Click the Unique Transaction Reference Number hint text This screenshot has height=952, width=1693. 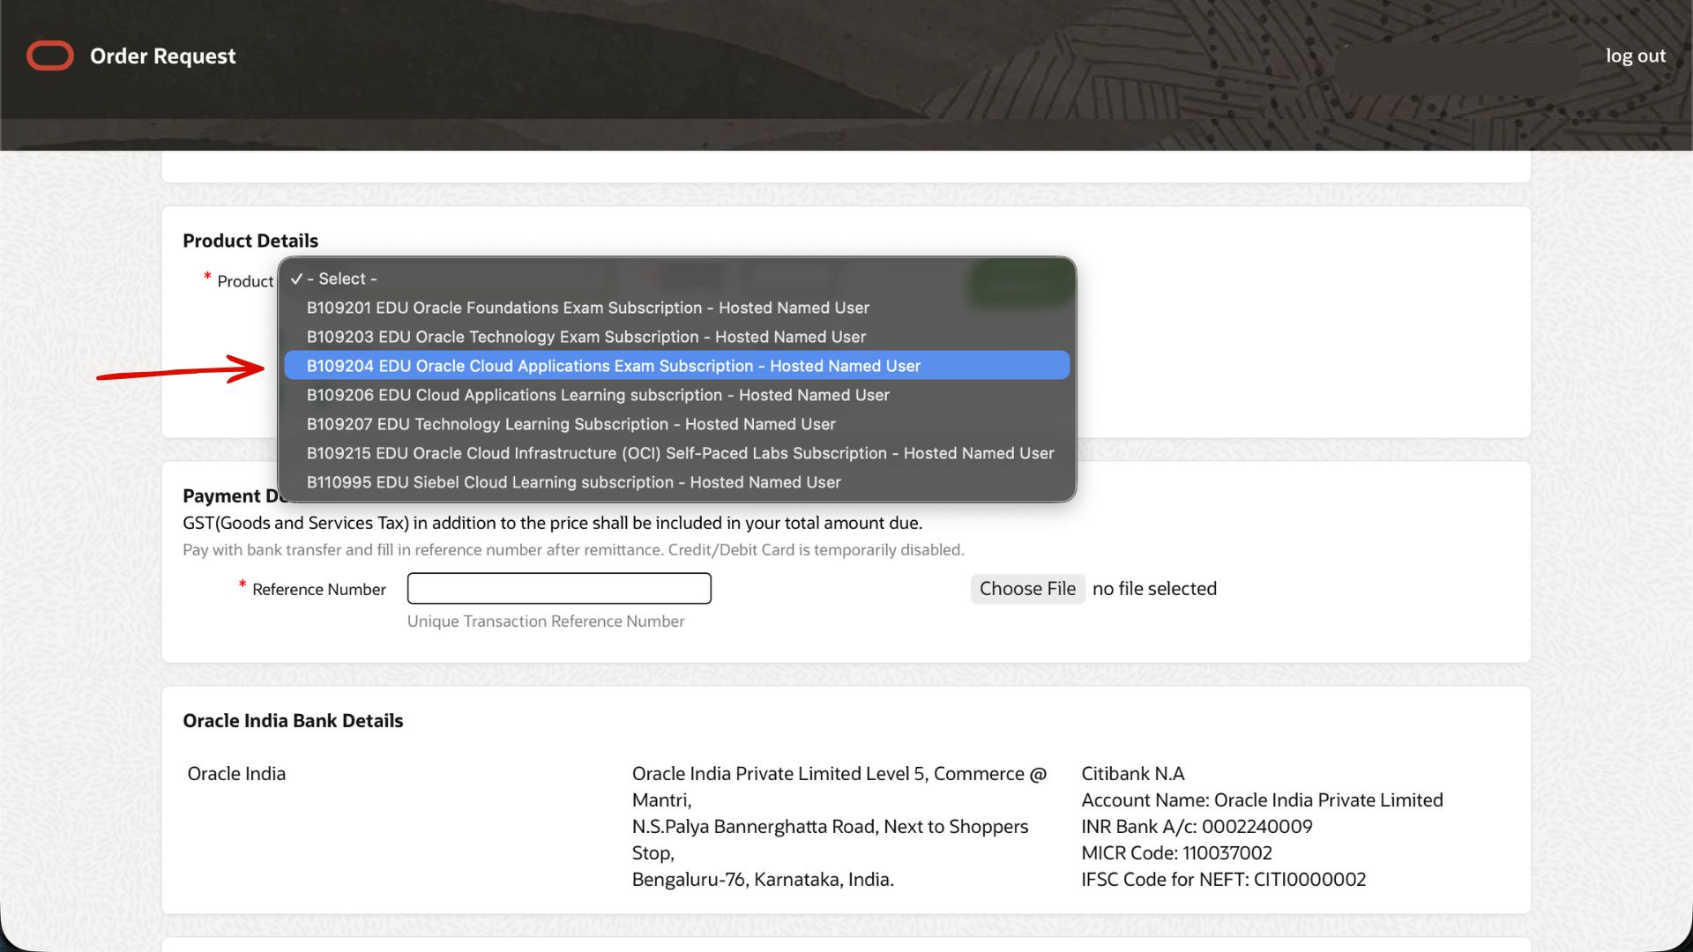pyautogui.click(x=545, y=621)
